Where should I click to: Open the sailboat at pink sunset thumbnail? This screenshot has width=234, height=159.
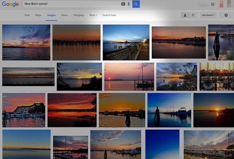coord(129,77)
